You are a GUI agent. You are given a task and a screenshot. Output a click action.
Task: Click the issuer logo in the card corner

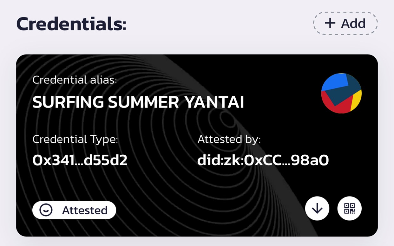(x=341, y=94)
